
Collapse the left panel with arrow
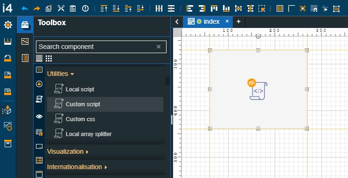pyautogui.click(x=177, y=22)
